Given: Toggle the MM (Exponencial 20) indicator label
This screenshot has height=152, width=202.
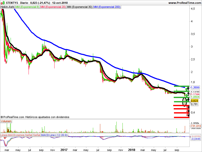Looking at the screenshot, I should 53,7.
